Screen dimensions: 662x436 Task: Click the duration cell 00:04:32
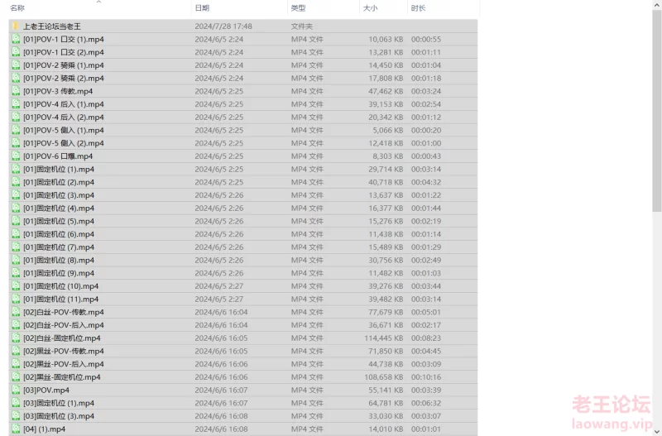pos(426,182)
